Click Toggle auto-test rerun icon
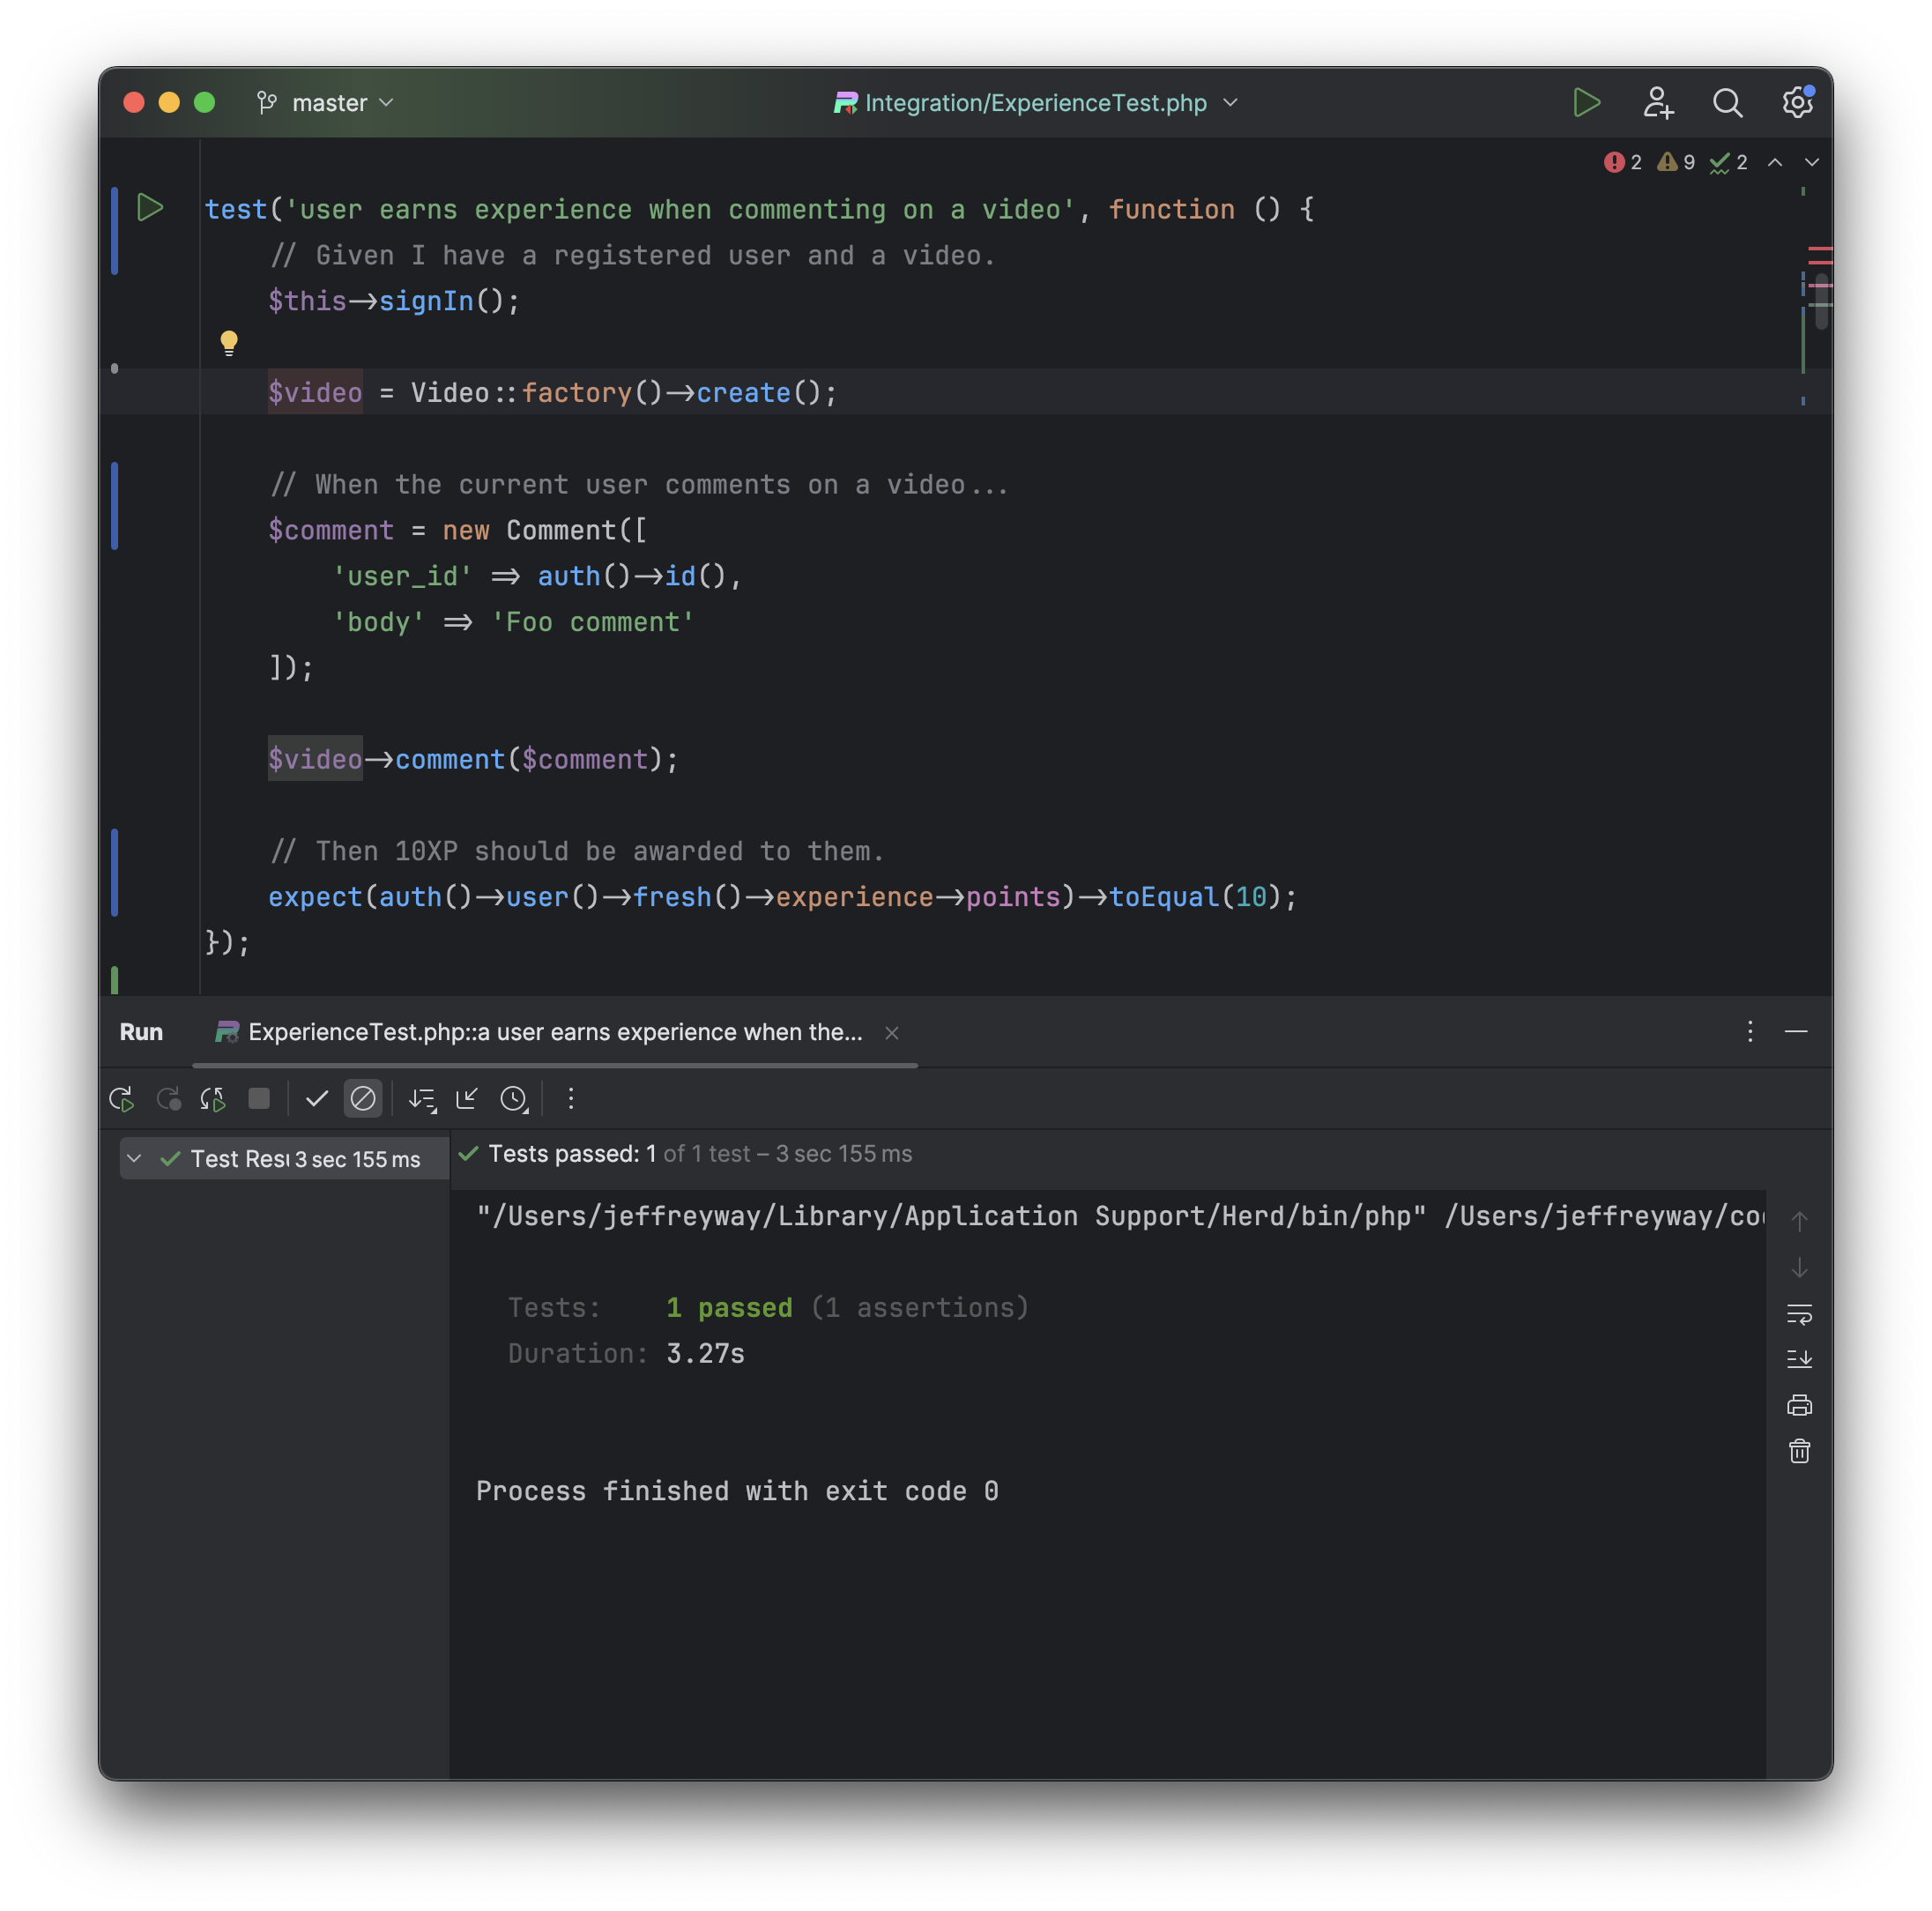The width and height of the screenshot is (1932, 1911). tap(213, 1099)
